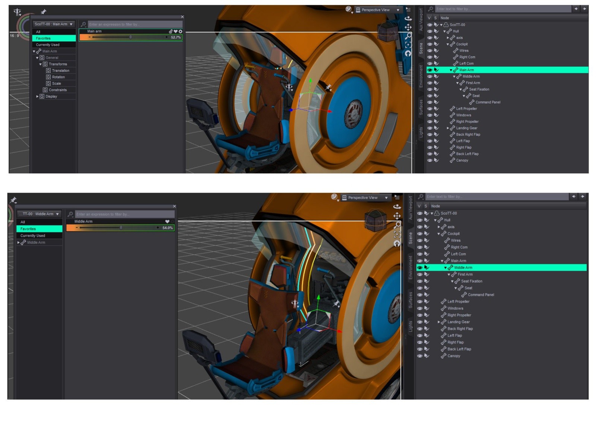Click zoom magnifier icon in top viewport
The width and height of the screenshot is (596, 421).
tap(408, 36)
